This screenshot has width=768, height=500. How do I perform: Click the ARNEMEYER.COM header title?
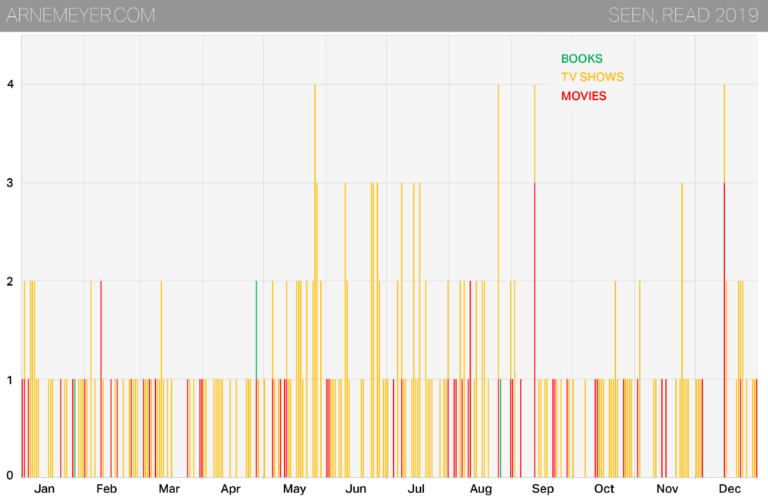pyautogui.click(x=81, y=15)
